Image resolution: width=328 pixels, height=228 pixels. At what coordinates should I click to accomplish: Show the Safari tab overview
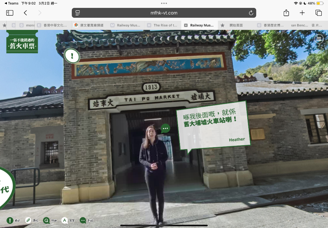318,13
